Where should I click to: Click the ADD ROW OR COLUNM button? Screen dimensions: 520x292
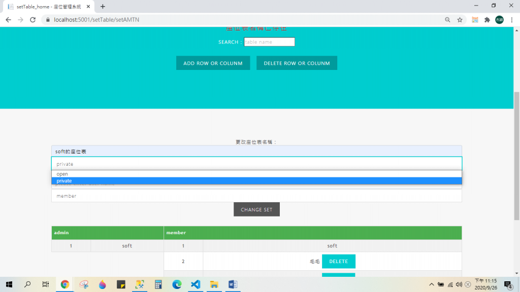(213, 63)
